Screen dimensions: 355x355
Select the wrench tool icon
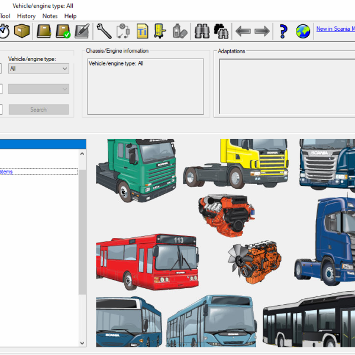[x=104, y=31]
